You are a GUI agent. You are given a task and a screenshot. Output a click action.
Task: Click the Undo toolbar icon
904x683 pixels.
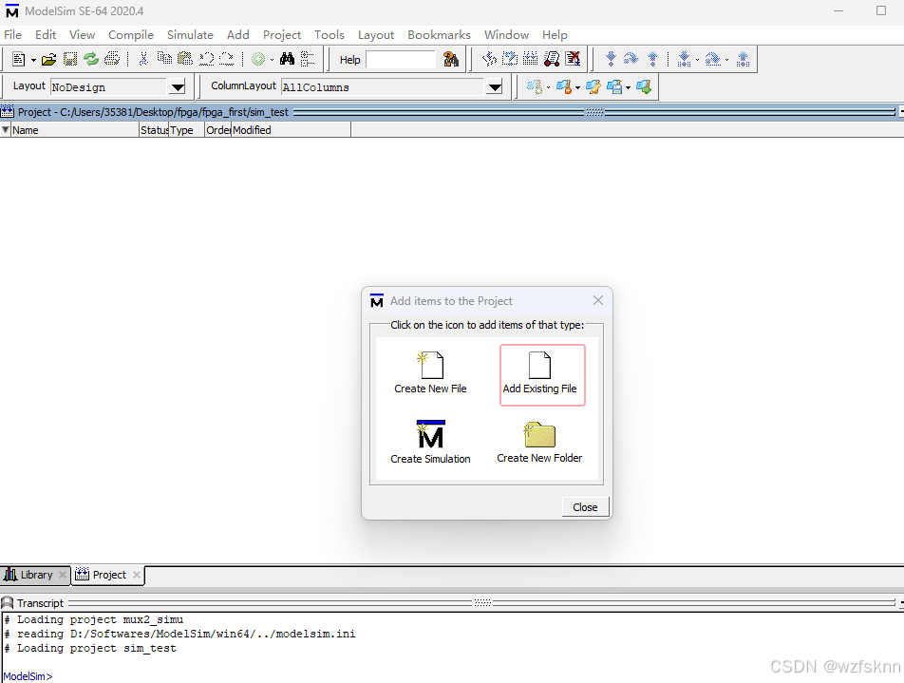tap(206, 59)
